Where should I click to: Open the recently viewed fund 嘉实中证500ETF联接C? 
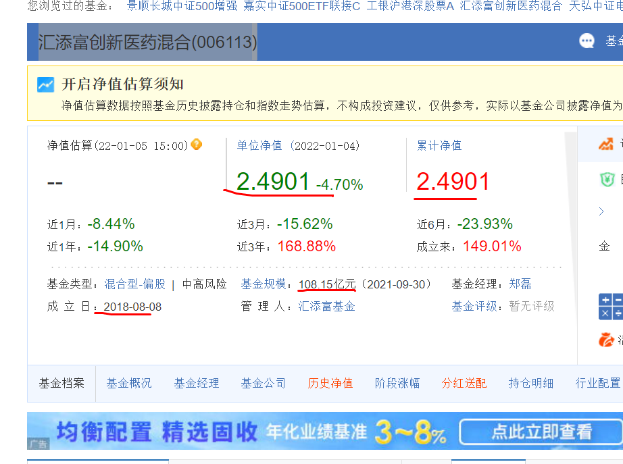coord(302,6)
